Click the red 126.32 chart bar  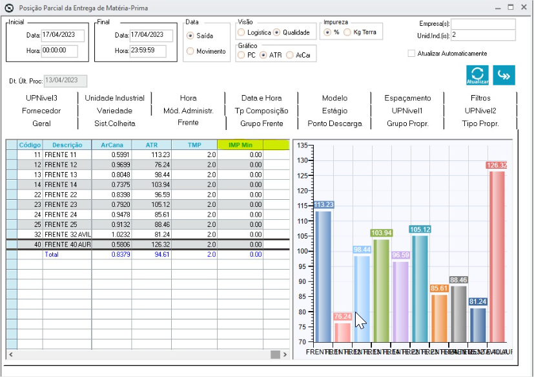pos(497,257)
